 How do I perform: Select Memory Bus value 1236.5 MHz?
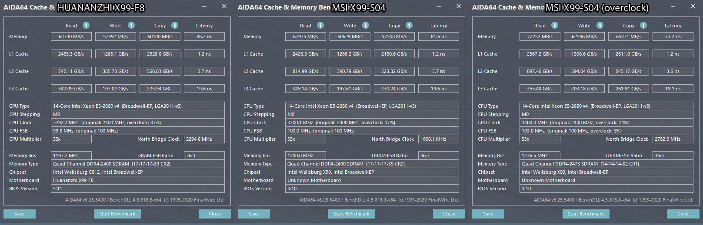coord(540,156)
